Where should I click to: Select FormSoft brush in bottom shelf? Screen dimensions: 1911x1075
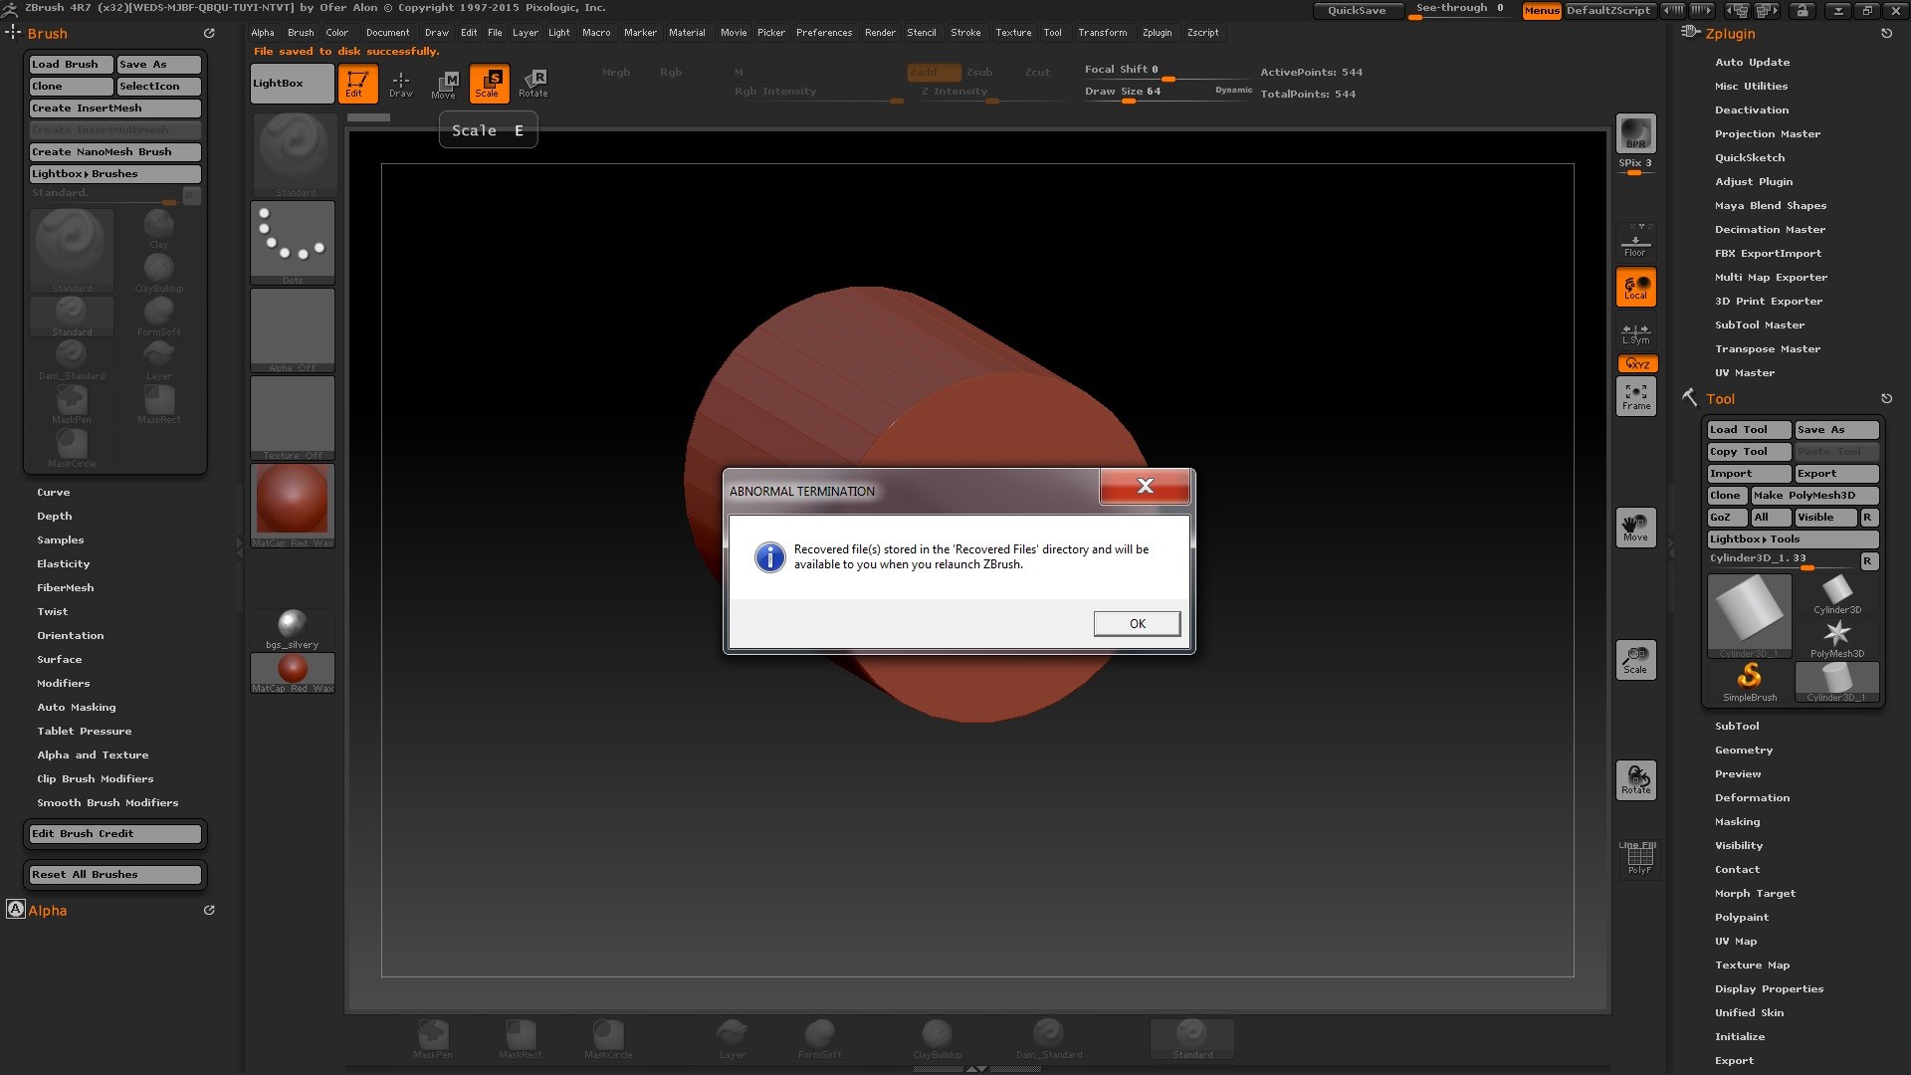point(819,1038)
